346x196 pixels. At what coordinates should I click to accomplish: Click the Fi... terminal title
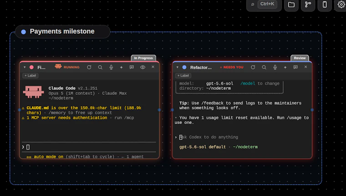[41, 67]
